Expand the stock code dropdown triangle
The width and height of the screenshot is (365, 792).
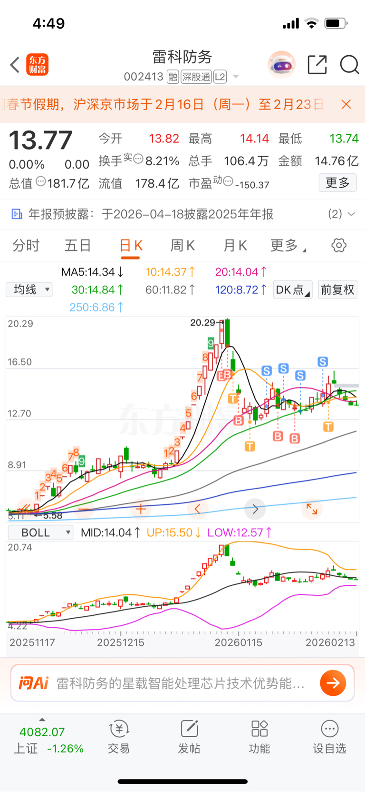click(x=236, y=77)
